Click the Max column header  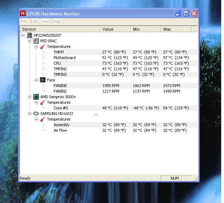click(176, 29)
